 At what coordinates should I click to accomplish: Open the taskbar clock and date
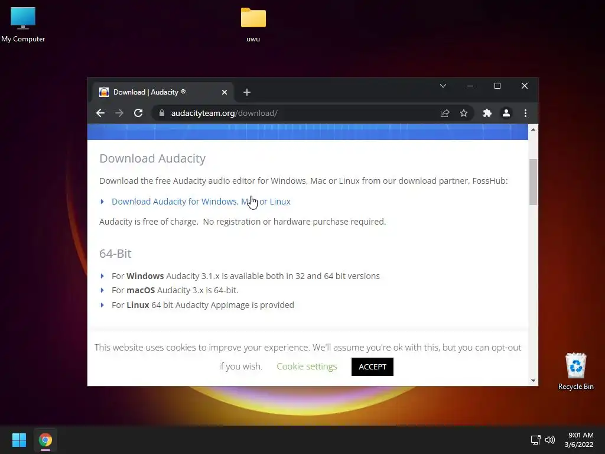[x=579, y=440]
